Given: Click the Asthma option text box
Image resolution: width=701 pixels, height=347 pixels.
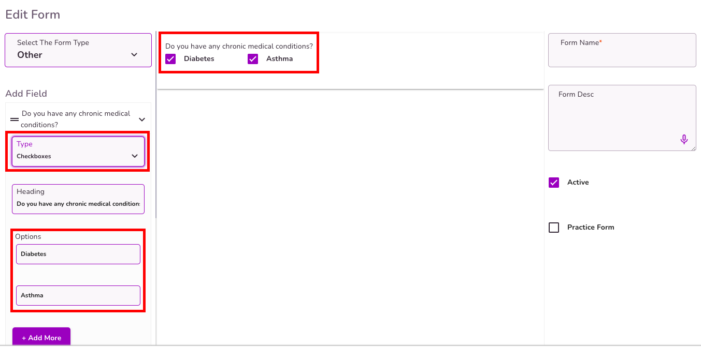Looking at the screenshot, I should 78,295.
